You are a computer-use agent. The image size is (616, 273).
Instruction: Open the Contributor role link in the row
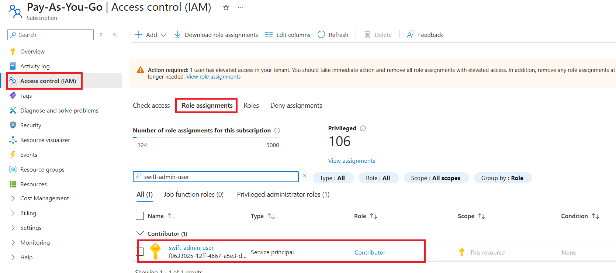pyautogui.click(x=370, y=252)
